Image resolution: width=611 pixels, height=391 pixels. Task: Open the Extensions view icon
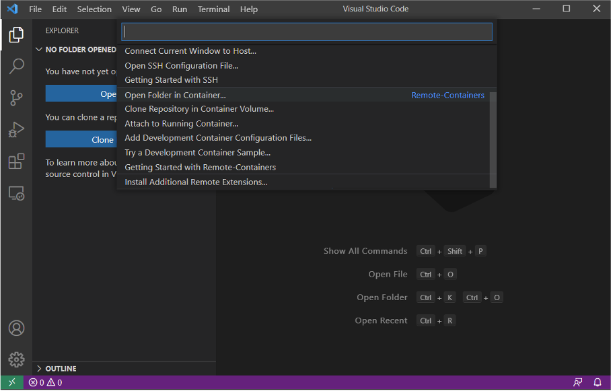tap(16, 161)
